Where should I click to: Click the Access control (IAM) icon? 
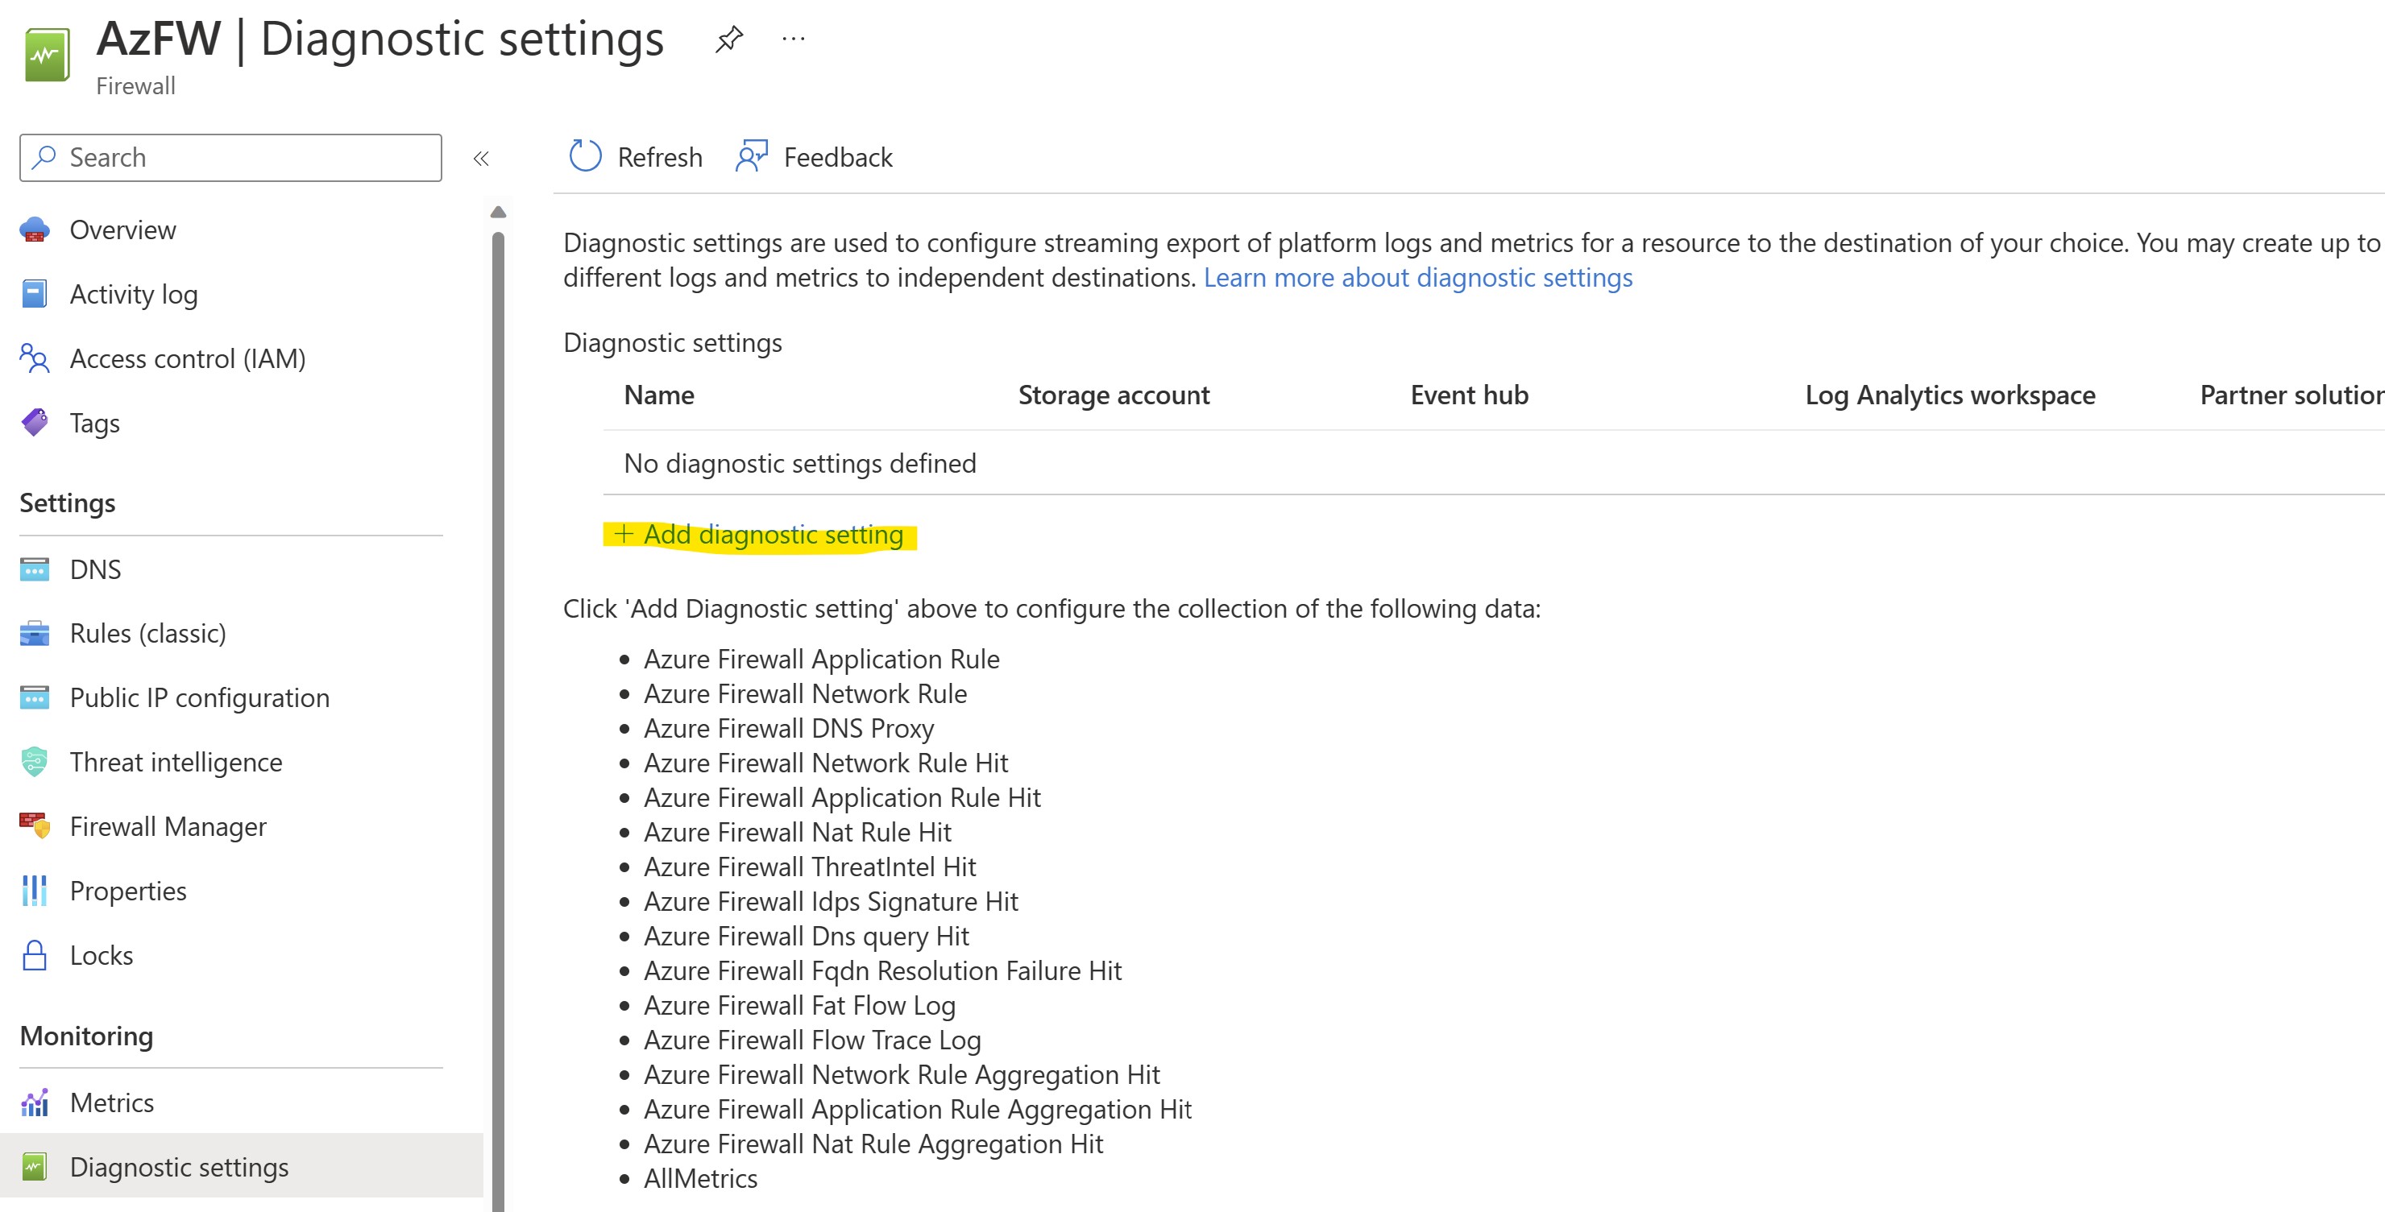tap(35, 358)
